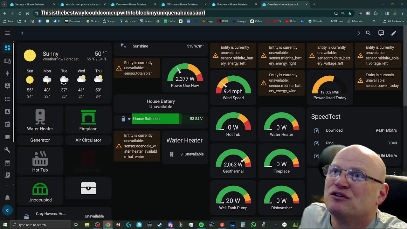The image size is (407, 229).
Task: Open the Favs bookmarks folder
Action: 8,21
